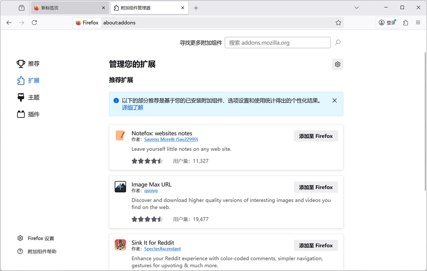
Task: Click the extensions puzzle icon in the toolbar
Action: pos(405,22)
